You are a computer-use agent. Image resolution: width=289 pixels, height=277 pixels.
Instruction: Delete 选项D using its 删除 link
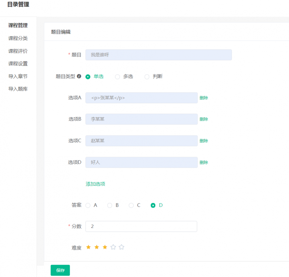click(204, 163)
